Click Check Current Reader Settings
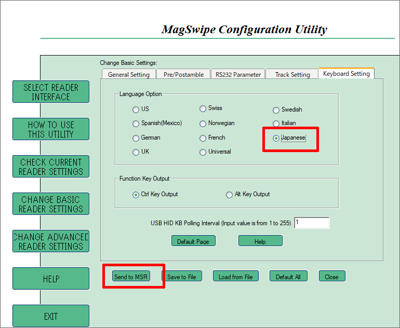This screenshot has height=328, width=400. [51, 167]
